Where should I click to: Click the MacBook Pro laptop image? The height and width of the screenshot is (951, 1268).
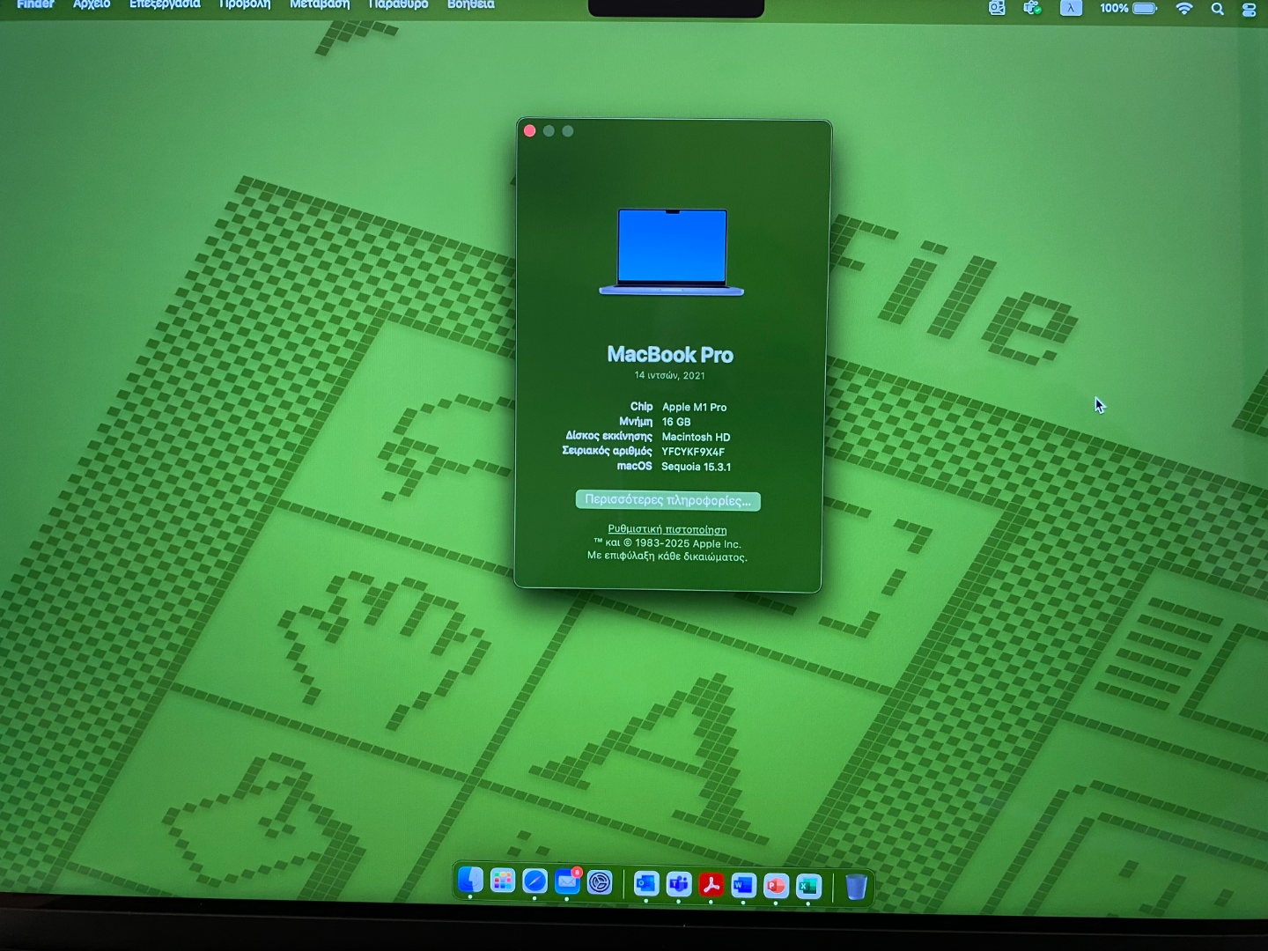(672, 252)
